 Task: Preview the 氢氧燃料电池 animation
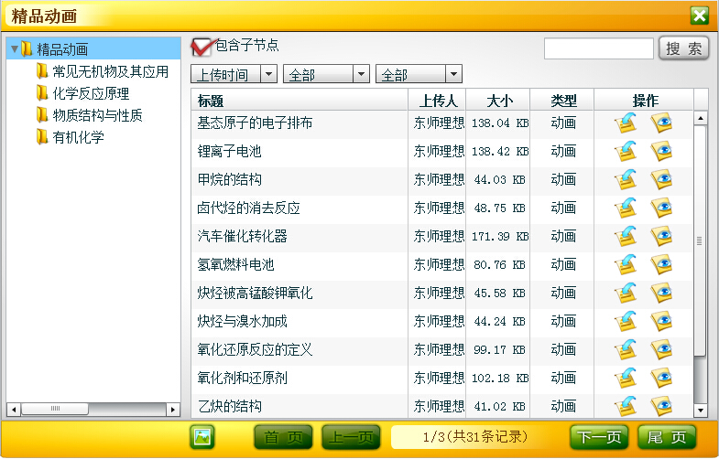pyautogui.click(x=661, y=264)
